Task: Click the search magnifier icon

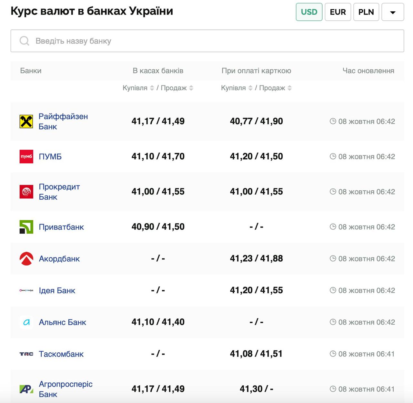Action: point(25,41)
